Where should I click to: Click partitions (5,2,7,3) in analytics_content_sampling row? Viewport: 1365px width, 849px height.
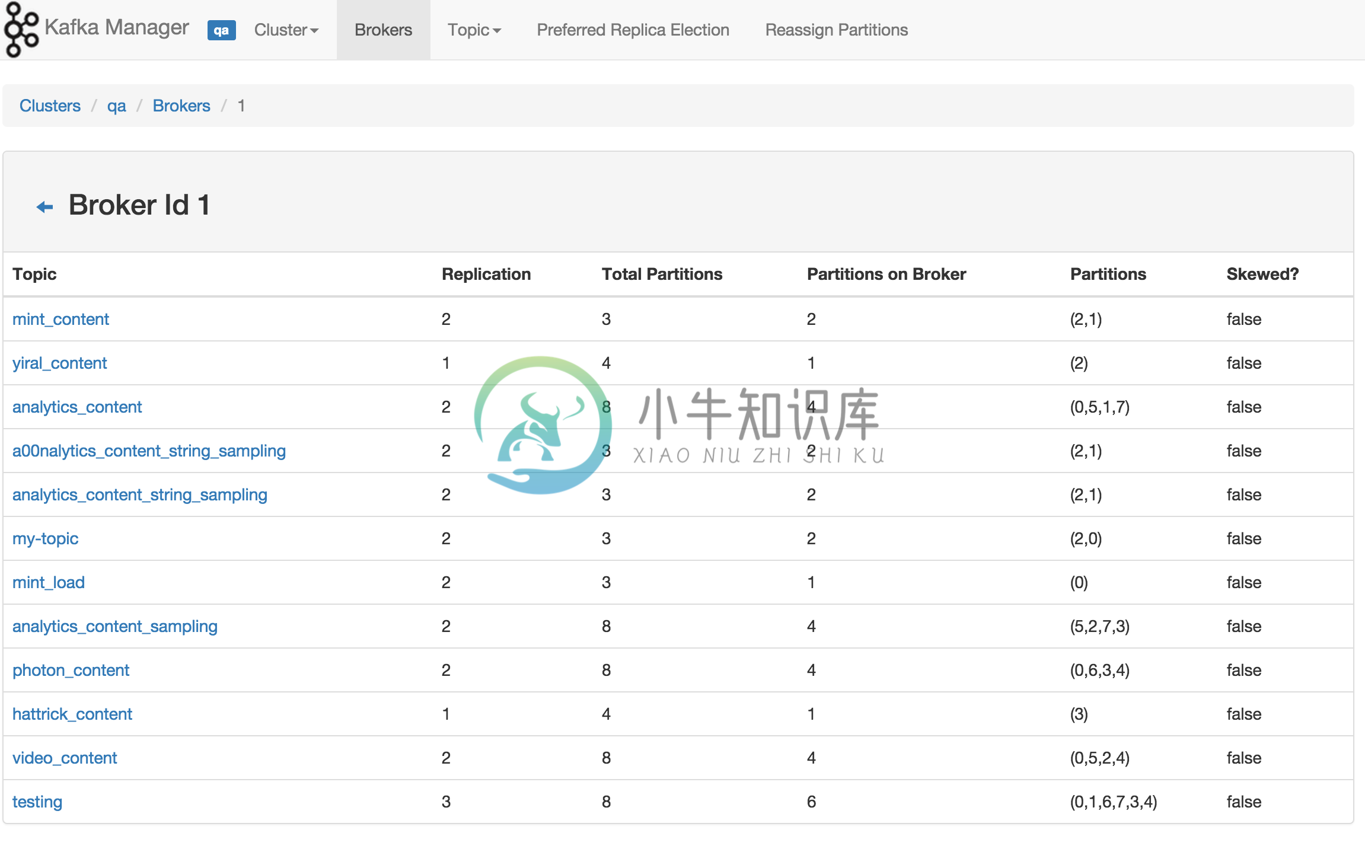1099,626
